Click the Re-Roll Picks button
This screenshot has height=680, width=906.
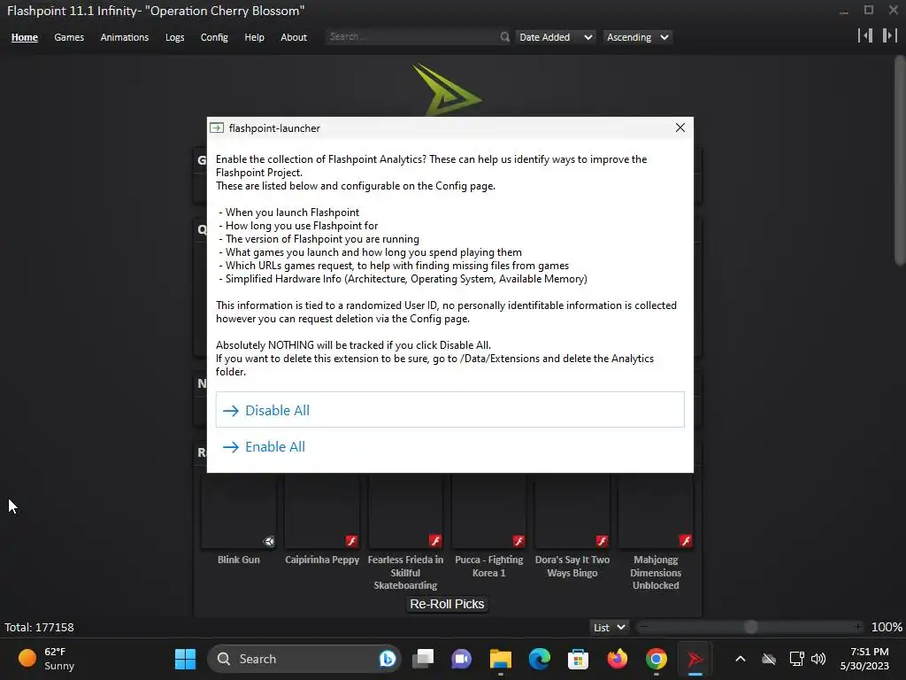(x=447, y=604)
